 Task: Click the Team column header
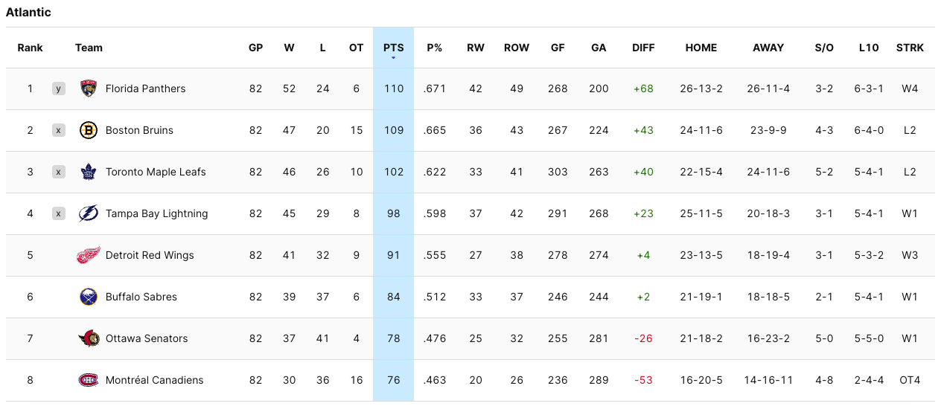point(89,48)
